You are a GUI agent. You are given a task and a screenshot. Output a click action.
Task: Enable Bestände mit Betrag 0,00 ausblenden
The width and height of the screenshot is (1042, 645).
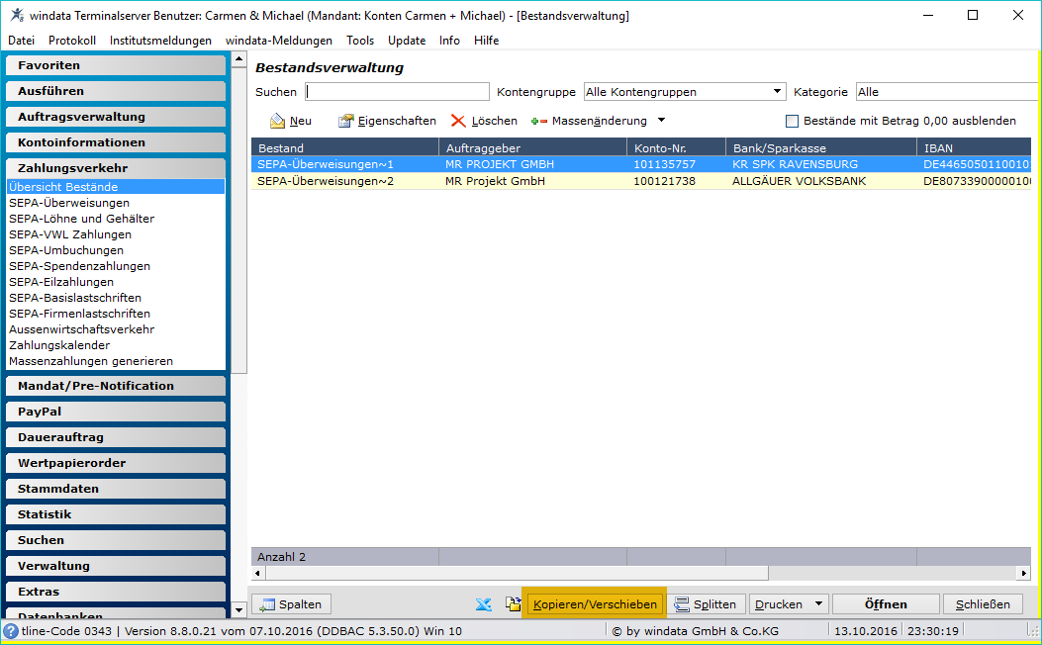(x=792, y=121)
